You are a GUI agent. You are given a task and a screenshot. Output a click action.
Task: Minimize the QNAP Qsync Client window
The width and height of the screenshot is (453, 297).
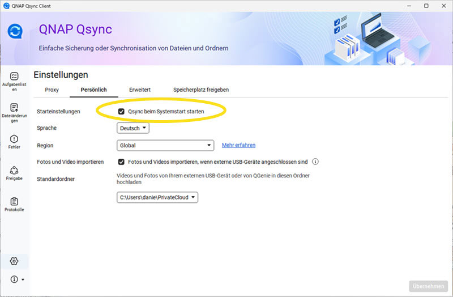pyautogui.click(x=409, y=6)
